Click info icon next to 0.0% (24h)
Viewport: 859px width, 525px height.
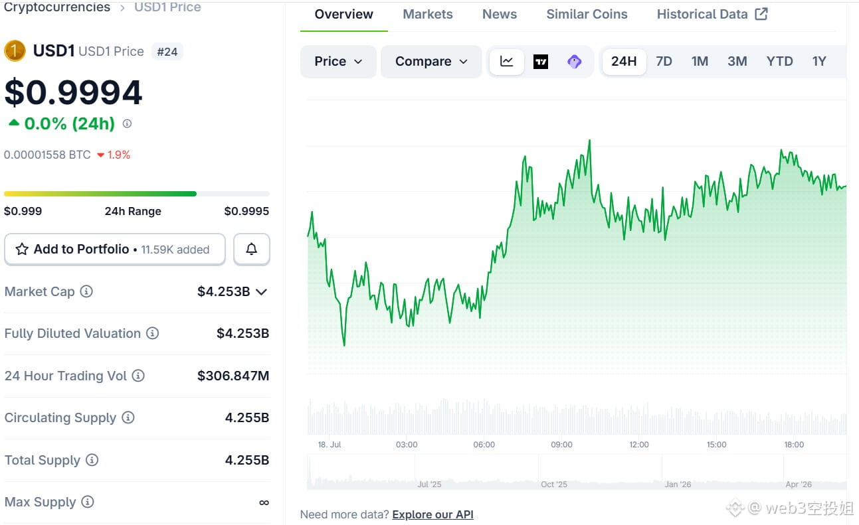click(x=128, y=123)
